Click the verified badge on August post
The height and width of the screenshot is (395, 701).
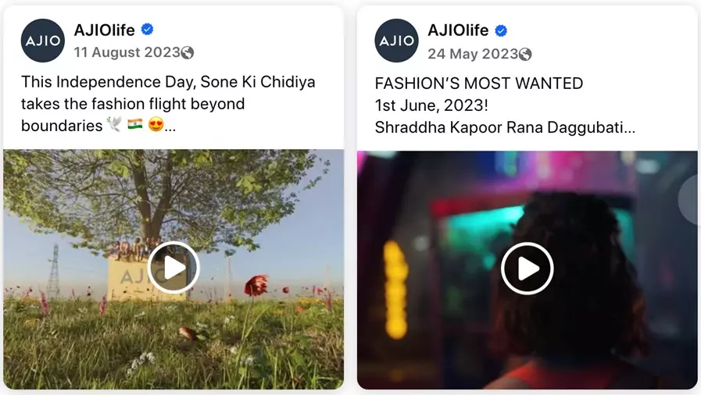(148, 30)
